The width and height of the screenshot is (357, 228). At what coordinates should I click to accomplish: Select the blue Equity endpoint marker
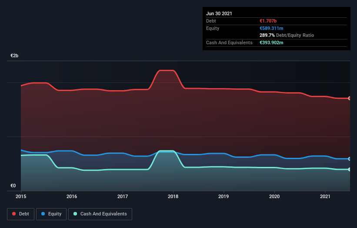pyautogui.click(x=350, y=159)
